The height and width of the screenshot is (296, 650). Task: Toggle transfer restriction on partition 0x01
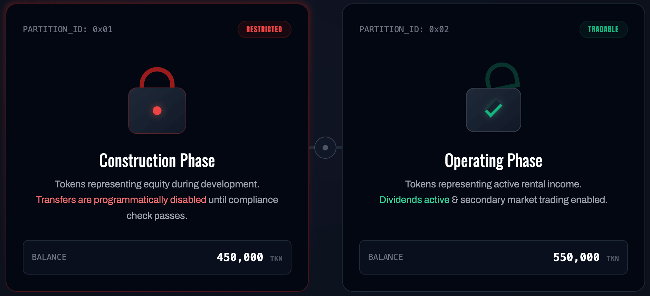tap(264, 29)
